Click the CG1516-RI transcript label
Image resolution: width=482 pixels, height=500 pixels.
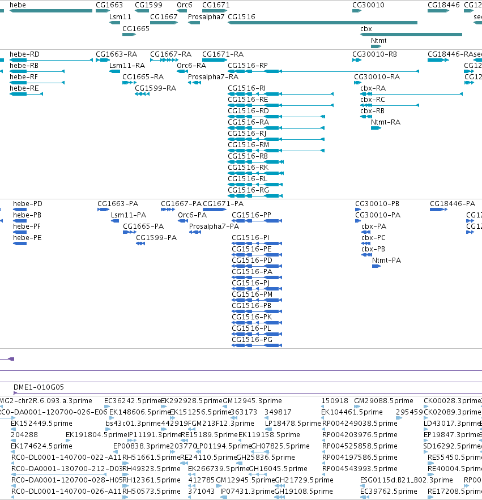(x=246, y=88)
